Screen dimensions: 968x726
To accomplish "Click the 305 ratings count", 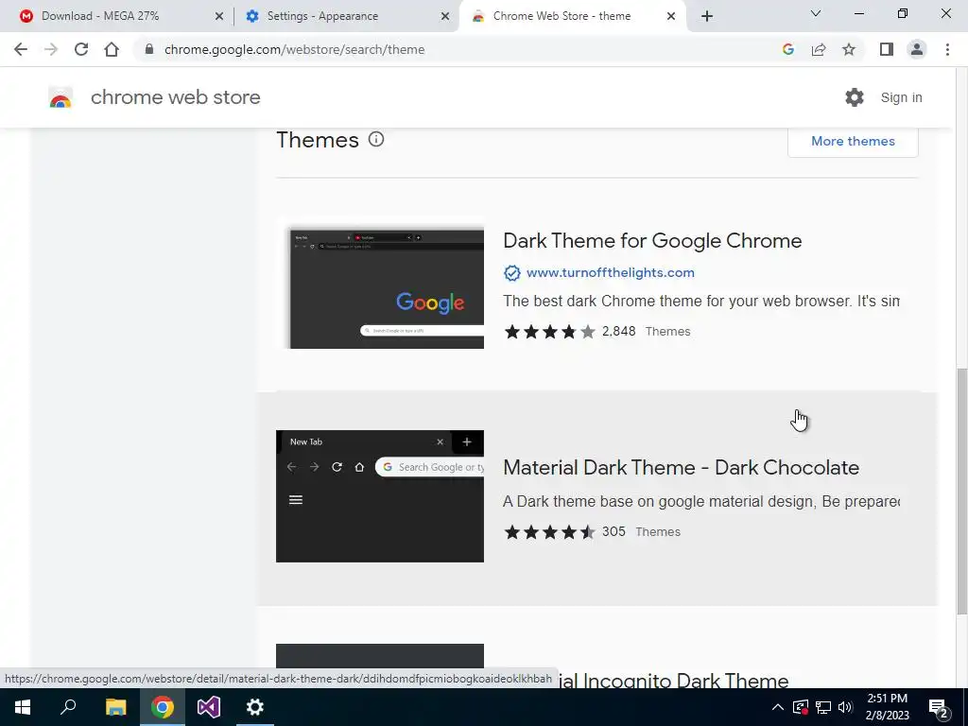I will click(614, 531).
